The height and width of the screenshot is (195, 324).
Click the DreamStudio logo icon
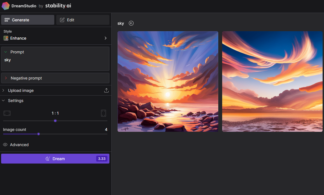(6, 6)
